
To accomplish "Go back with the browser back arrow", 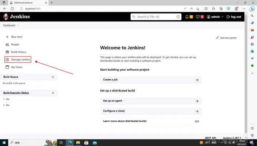I will point(5,9).
